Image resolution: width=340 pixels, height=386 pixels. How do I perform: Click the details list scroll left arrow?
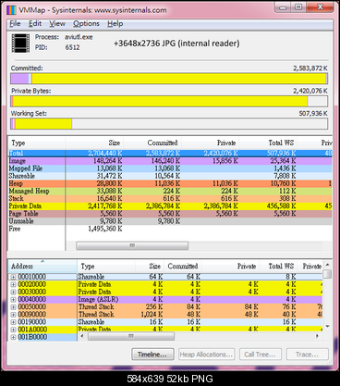(82, 336)
